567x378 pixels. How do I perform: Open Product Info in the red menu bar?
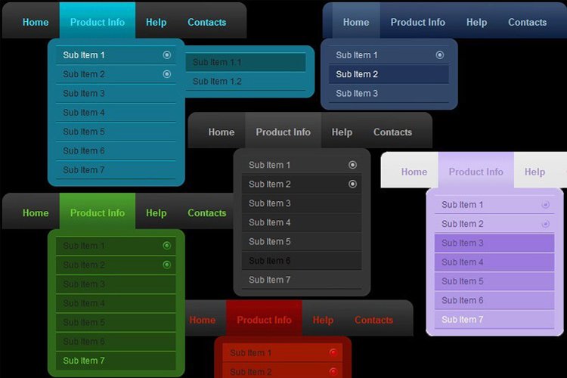tap(264, 320)
